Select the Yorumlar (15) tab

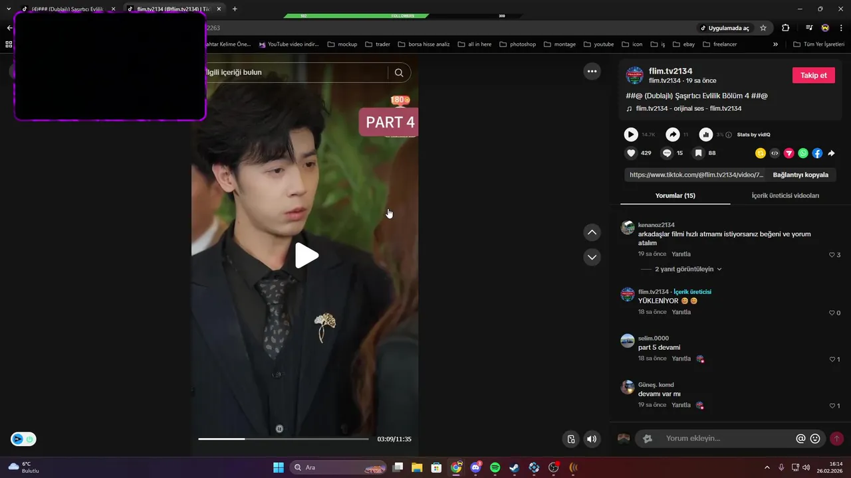(x=675, y=196)
